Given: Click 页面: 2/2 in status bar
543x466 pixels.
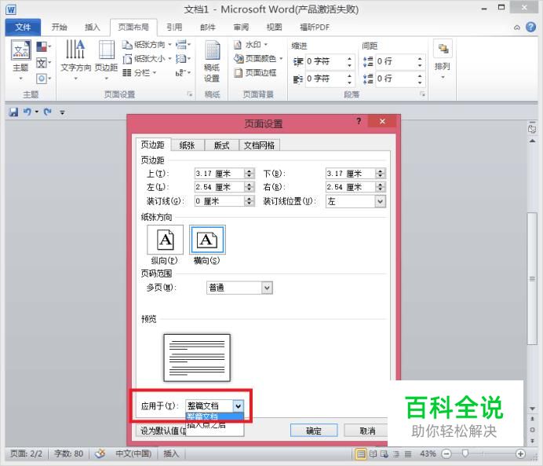Looking at the screenshot, I should (x=27, y=453).
